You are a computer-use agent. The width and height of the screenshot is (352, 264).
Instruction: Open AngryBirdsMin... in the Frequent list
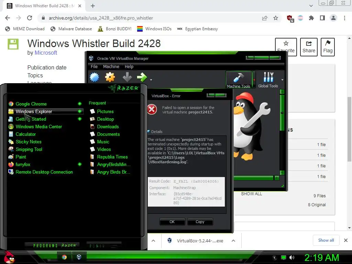(113, 165)
